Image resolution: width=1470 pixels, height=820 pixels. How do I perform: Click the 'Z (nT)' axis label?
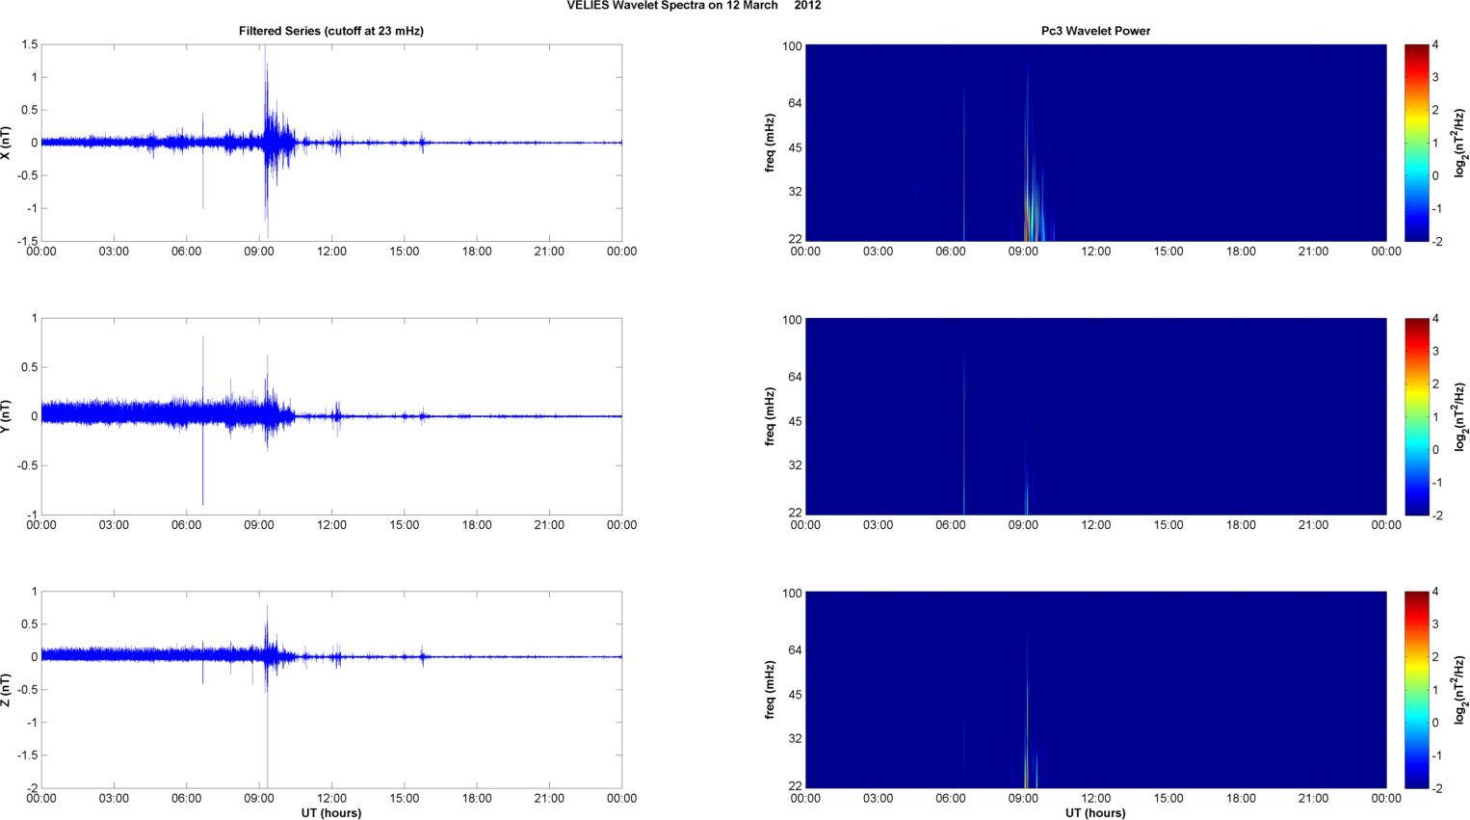(x=6, y=690)
